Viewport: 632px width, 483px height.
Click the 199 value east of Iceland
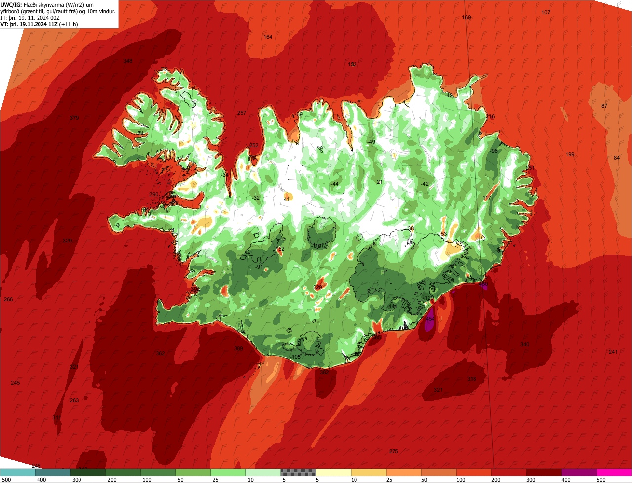pyautogui.click(x=570, y=155)
